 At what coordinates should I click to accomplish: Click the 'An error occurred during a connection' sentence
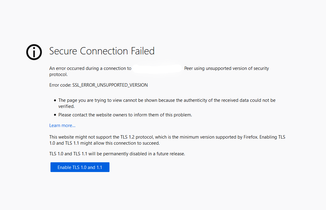90,68
